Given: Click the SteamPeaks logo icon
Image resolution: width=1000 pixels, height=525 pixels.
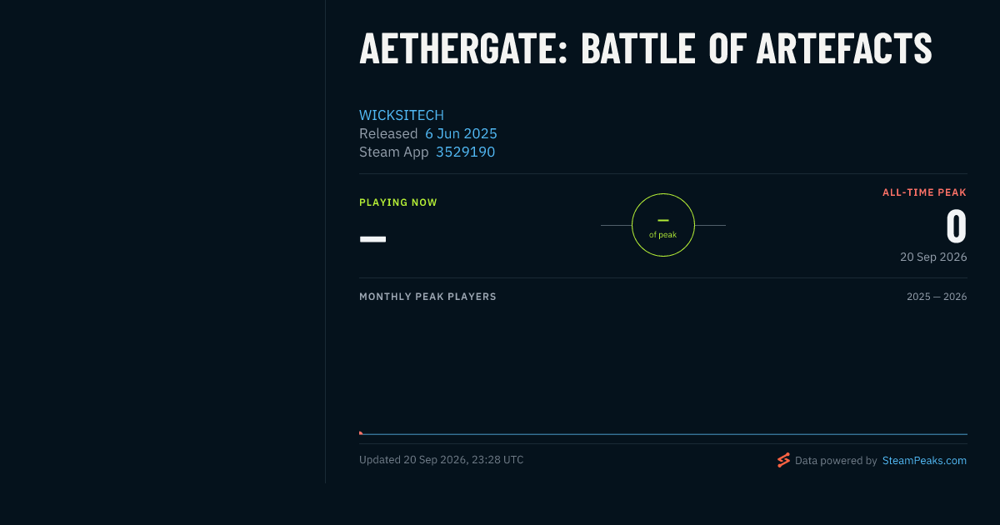Looking at the screenshot, I should [783, 460].
